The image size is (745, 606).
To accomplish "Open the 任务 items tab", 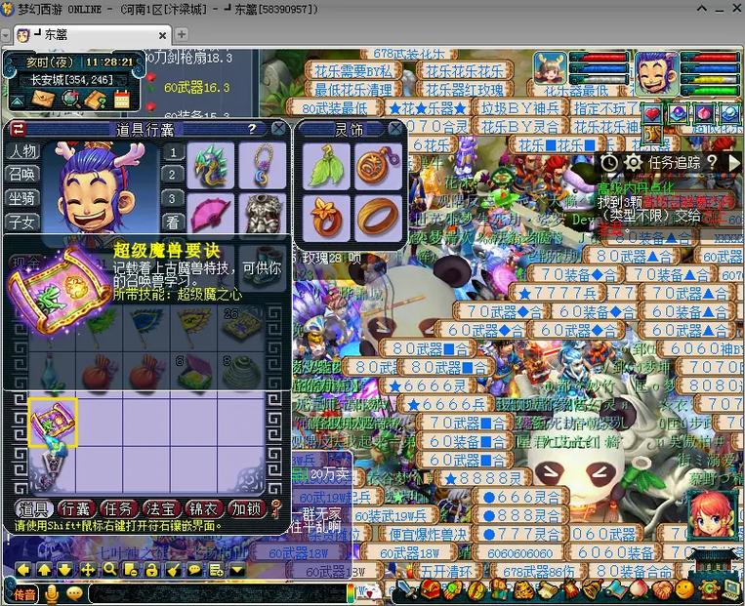I will 118,509.
